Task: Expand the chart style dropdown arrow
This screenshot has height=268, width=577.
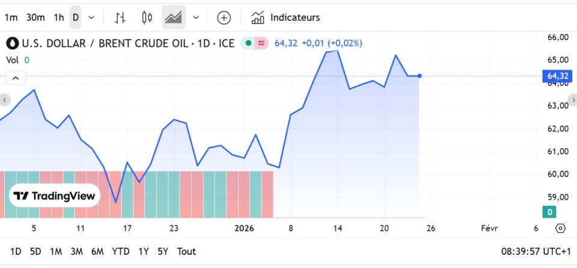Action: click(196, 17)
